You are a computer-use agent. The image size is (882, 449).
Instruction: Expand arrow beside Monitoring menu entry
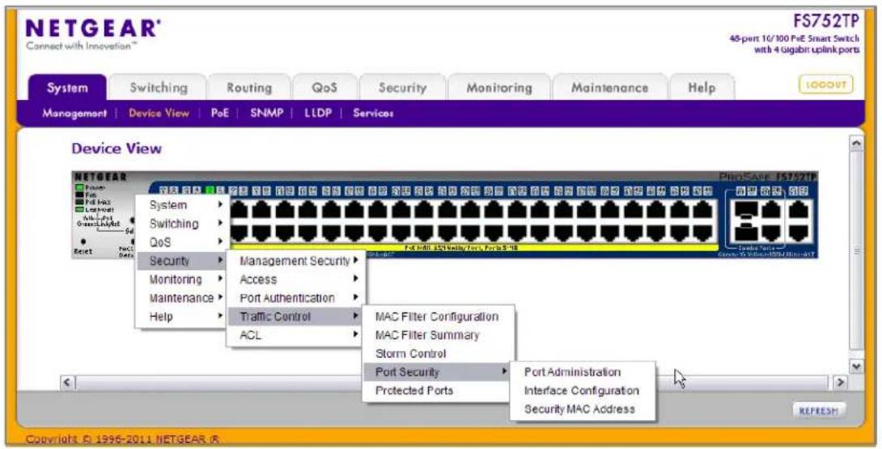[220, 279]
